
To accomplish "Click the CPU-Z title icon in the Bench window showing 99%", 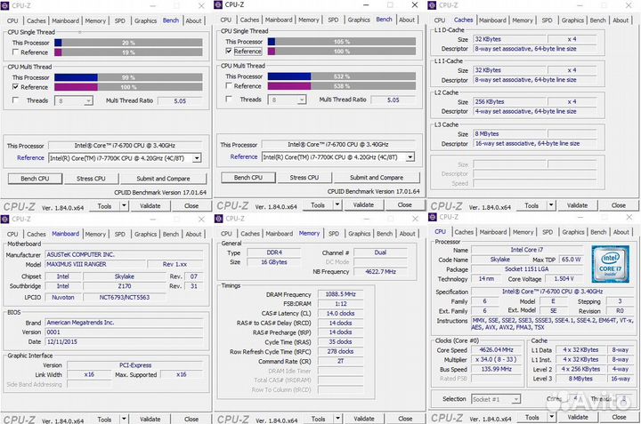I will 5,5.
